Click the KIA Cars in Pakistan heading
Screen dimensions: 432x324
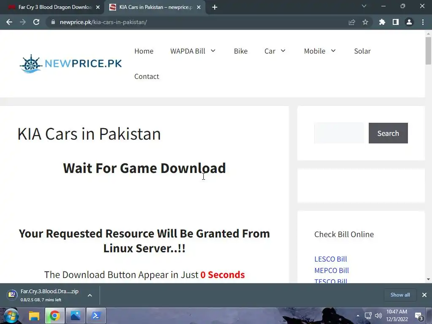point(89,134)
